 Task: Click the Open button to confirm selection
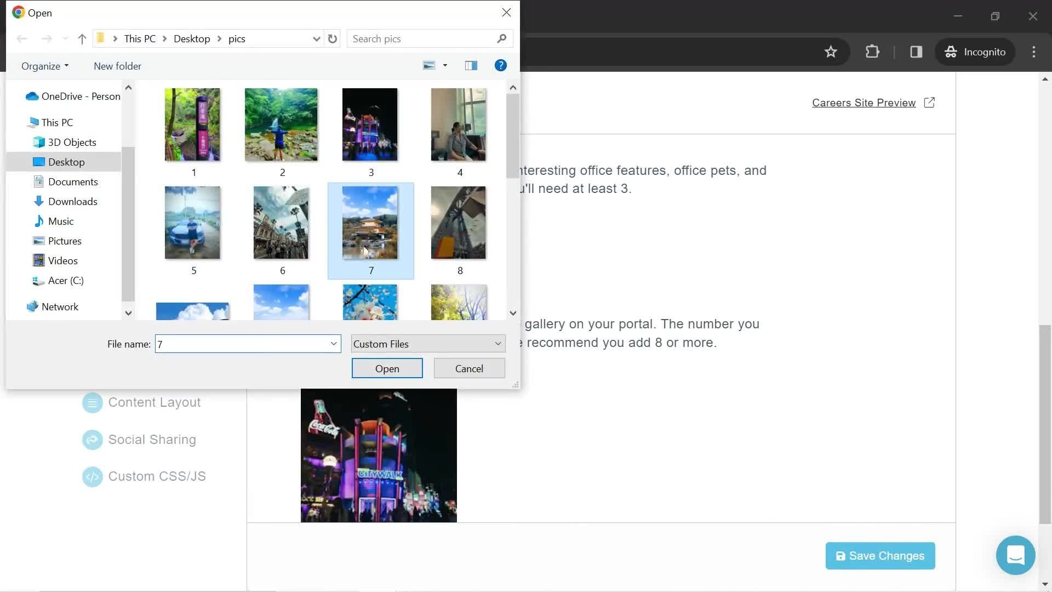click(387, 369)
